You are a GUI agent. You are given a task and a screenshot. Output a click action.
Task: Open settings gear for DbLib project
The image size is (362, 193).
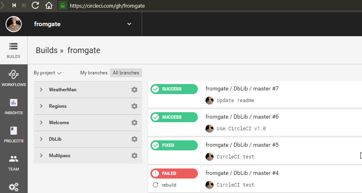[134, 139]
